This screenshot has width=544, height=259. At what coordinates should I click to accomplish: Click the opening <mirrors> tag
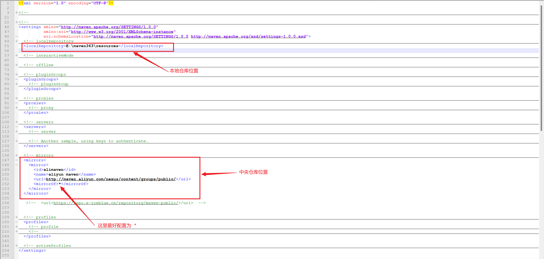35,160
